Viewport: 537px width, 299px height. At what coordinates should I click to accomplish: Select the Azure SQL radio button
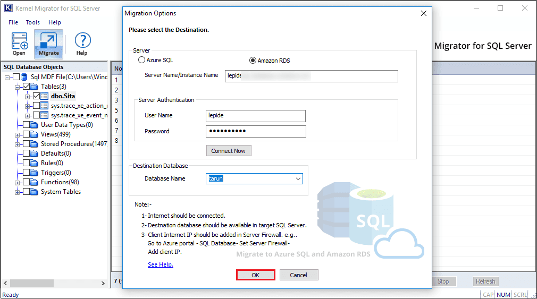(x=141, y=60)
